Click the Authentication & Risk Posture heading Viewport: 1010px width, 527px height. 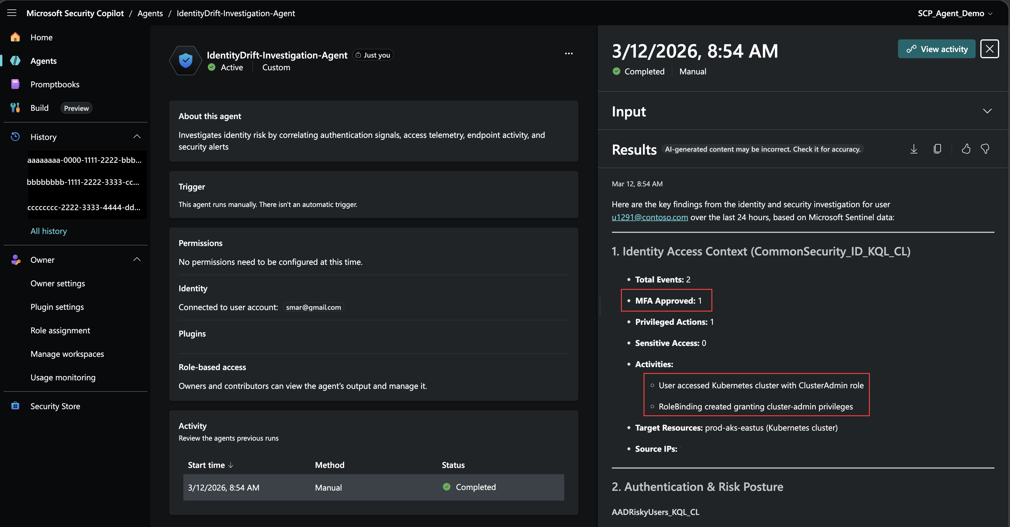[x=697, y=487]
